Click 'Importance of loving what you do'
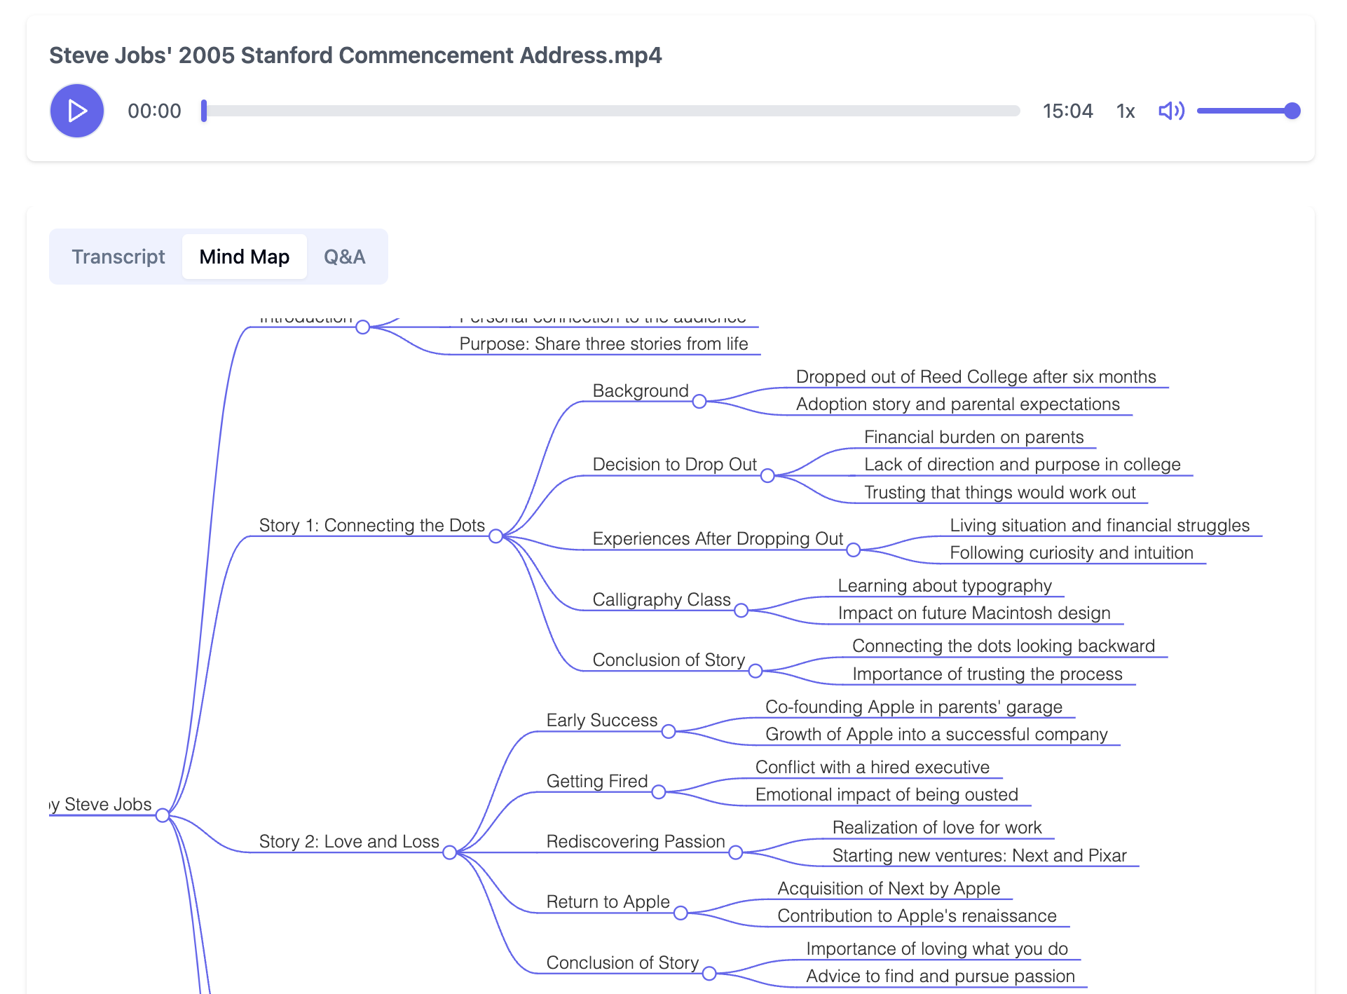This screenshot has width=1347, height=994. pos(937,948)
